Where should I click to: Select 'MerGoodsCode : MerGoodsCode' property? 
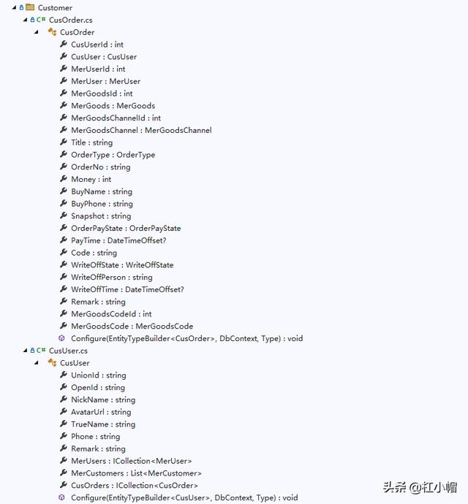tap(132, 326)
